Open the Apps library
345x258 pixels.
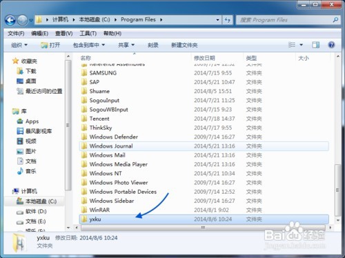coord(28,121)
